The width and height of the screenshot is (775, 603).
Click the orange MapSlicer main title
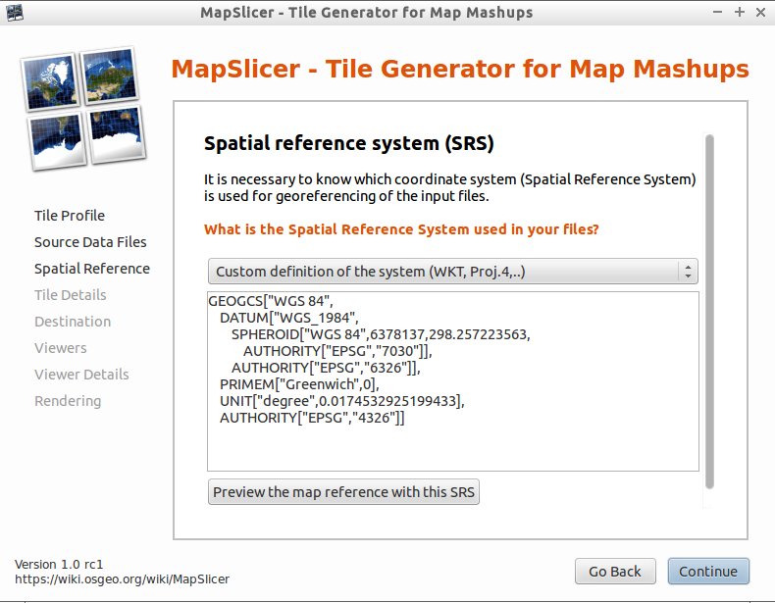[460, 69]
